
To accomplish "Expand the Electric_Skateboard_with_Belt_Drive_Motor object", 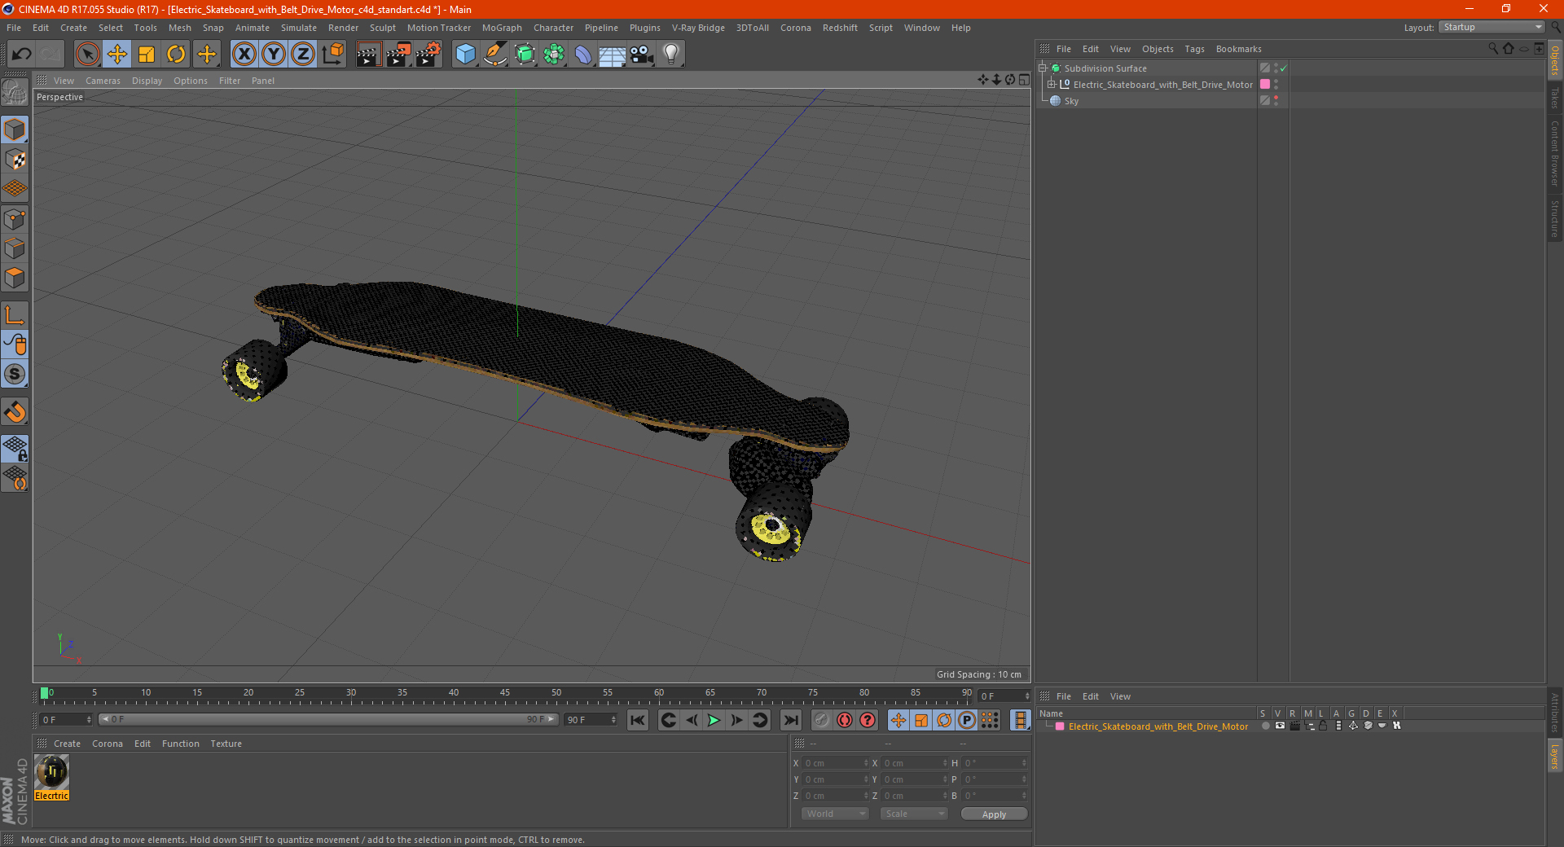I will (x=1051, y=85).
